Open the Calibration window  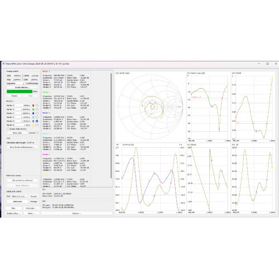pyautogui.click(x=31, y=208)
